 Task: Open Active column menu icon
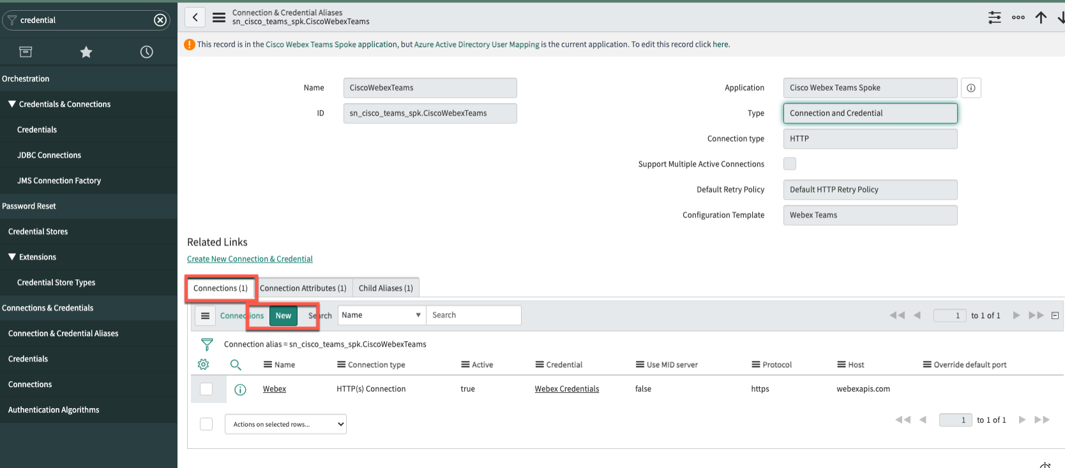(465, 365)
